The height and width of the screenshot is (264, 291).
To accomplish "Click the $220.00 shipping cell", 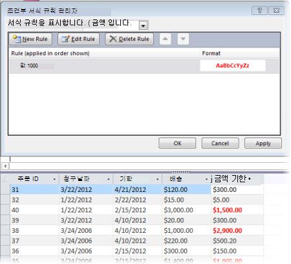I will click(x=186, y=241).
